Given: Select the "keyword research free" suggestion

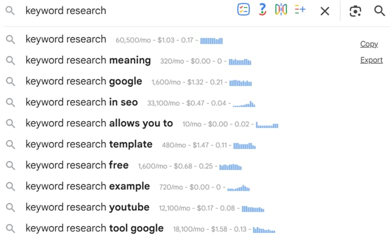Looking at the screenshot, I should (x=77, y=165).
